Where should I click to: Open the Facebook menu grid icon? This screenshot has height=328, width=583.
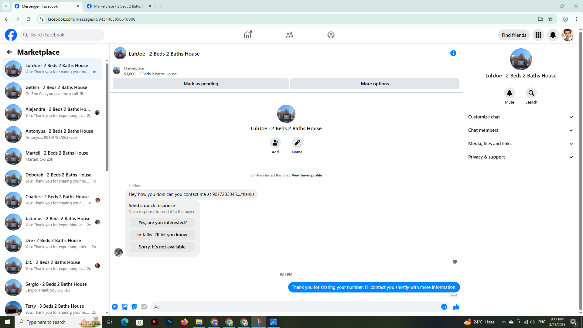coord(538,35)
